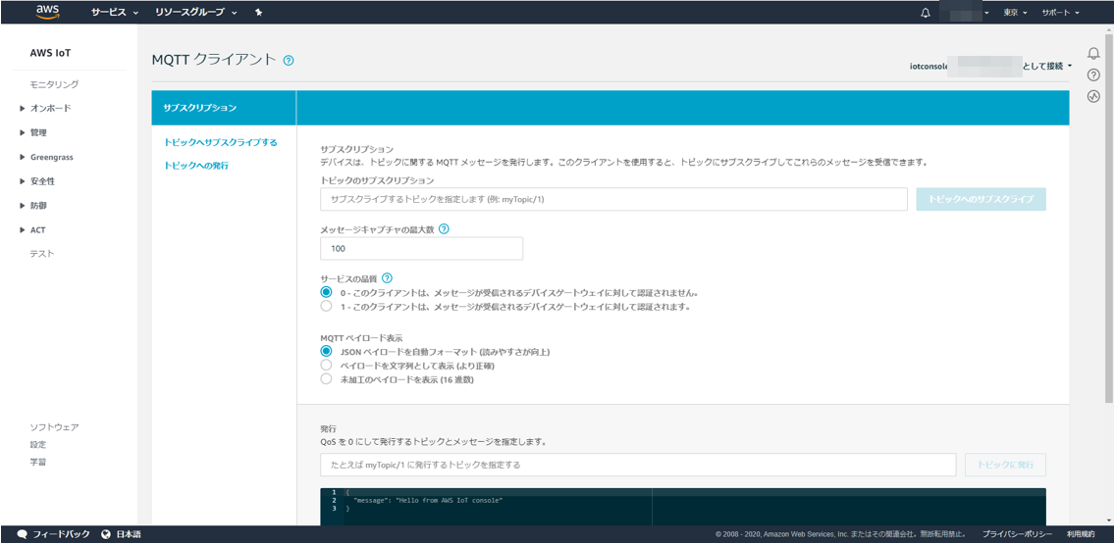Click the AWS IoT sidebar title
1114x543 pixels.
tap(50, 53)
